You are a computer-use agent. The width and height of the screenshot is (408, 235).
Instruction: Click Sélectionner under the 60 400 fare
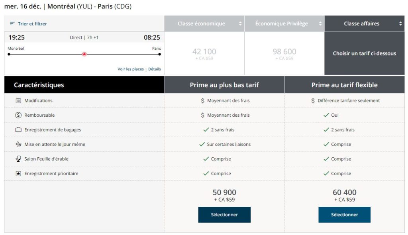pos(344,215)
